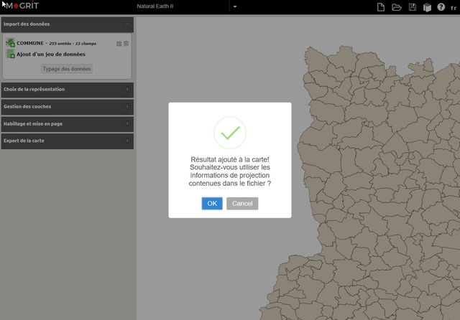The height and width of the screenshot is (320, 460).
Task: Click the add dataset icon
Action: [11, 55]
